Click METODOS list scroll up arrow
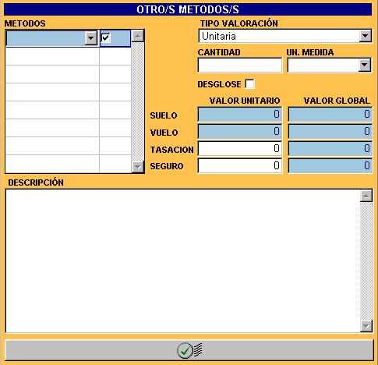 coord(138,36)
